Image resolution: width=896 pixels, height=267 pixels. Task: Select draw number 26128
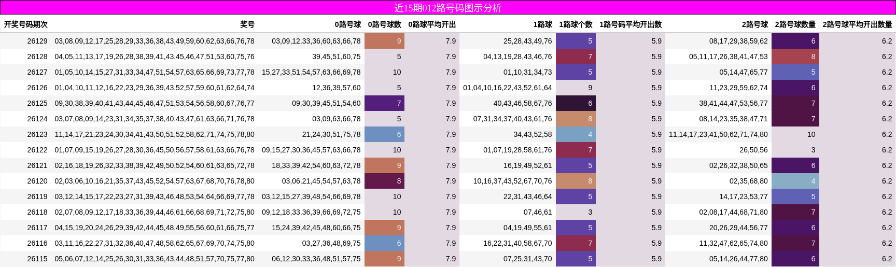pos(37,57)
